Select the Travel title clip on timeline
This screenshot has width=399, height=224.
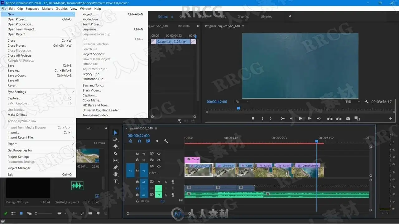point(192,160)
